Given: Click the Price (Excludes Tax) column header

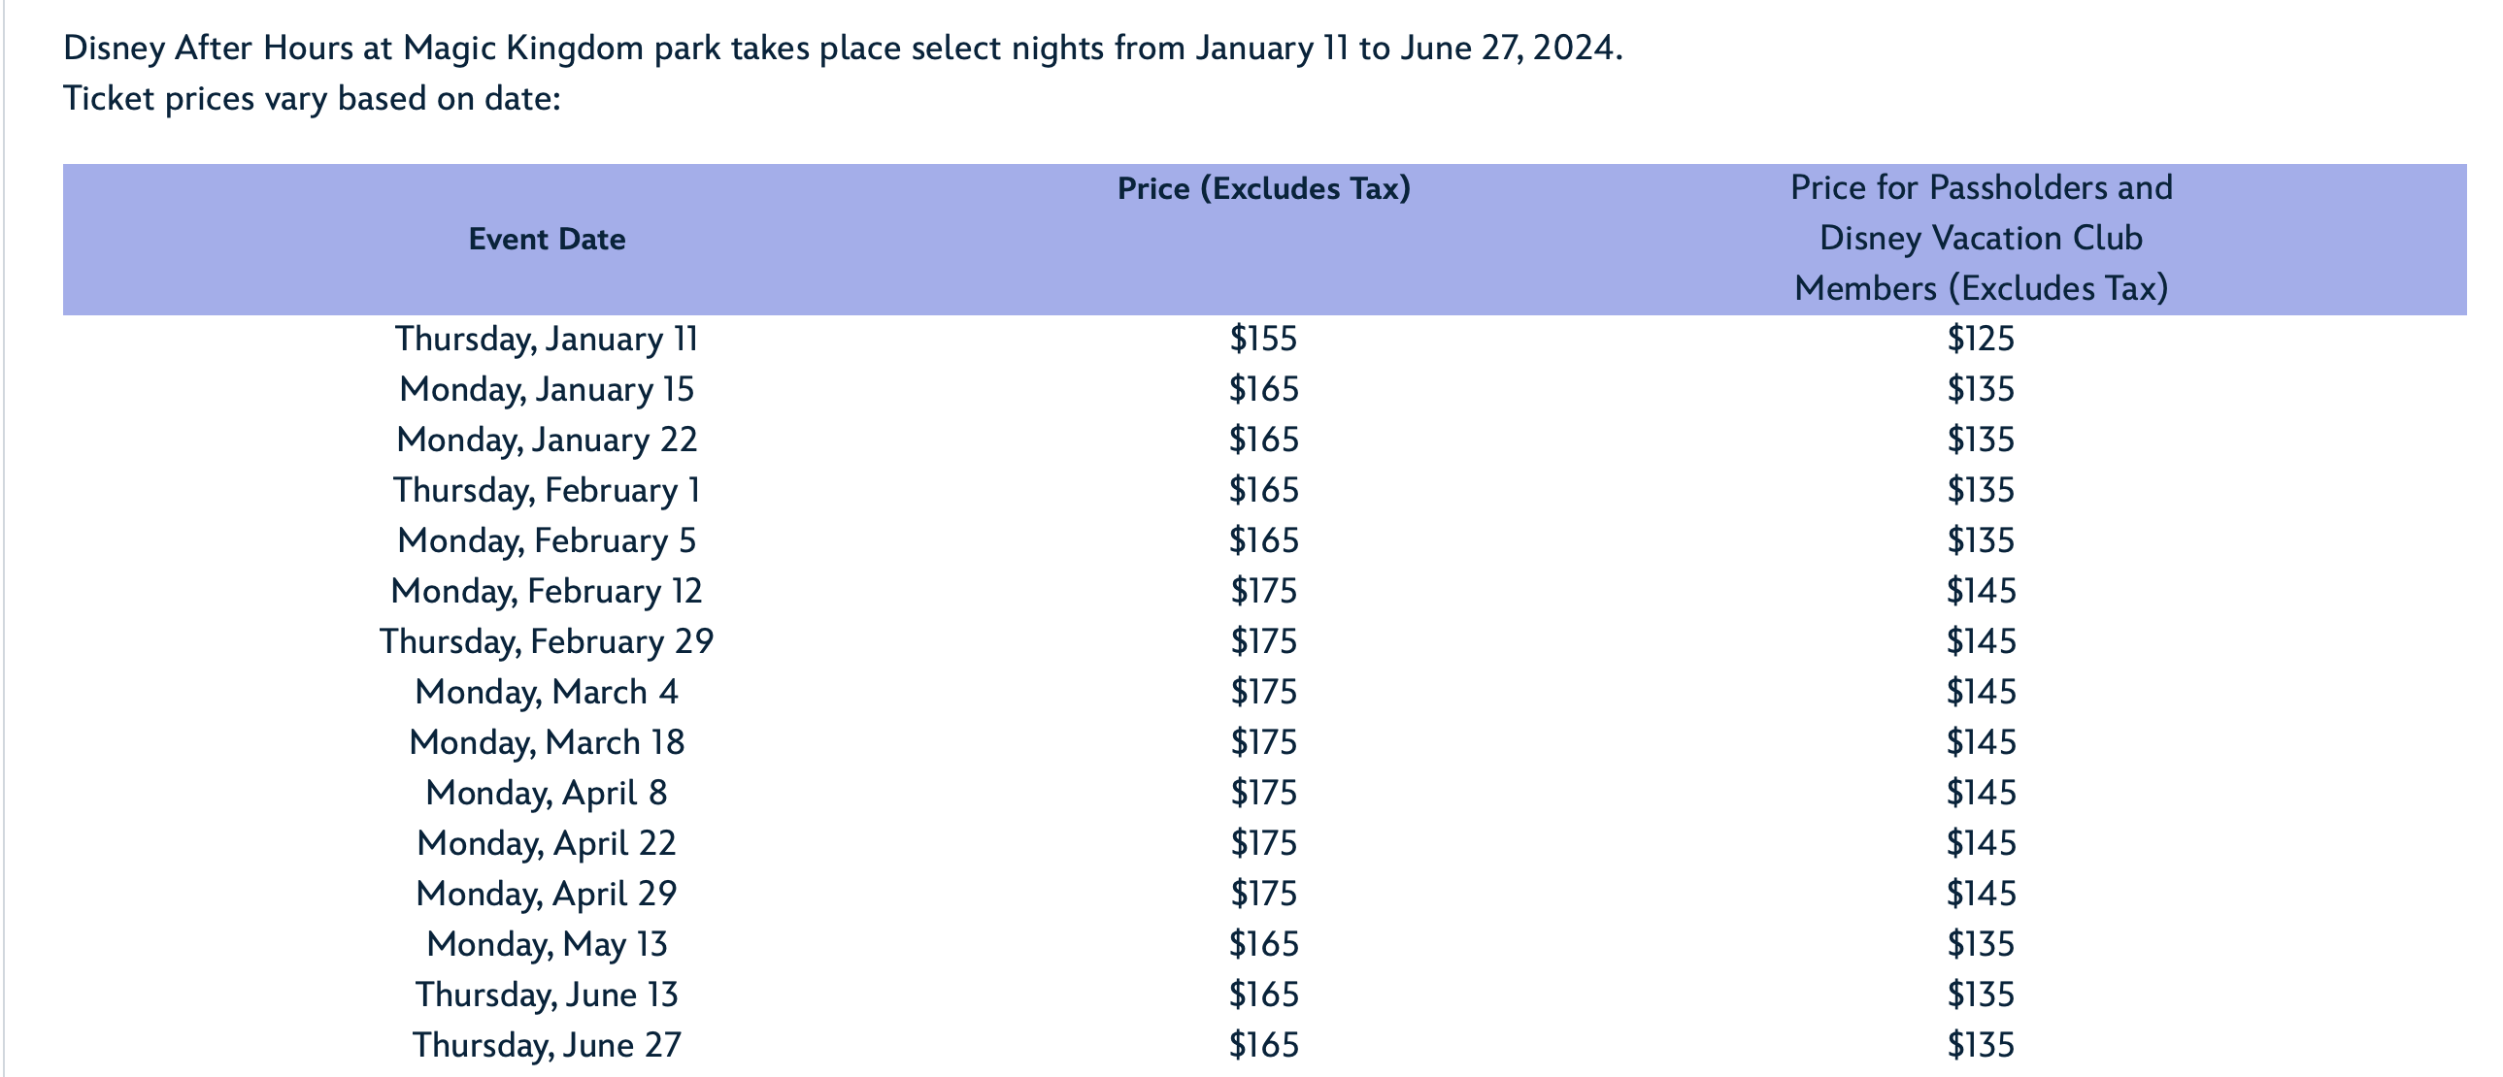Looking at the screenshot, I should pos(1263,188).
